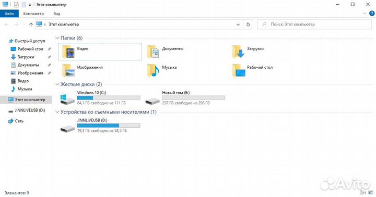
Task: Collapse the Папки (6) group
Action: point(57,38)
